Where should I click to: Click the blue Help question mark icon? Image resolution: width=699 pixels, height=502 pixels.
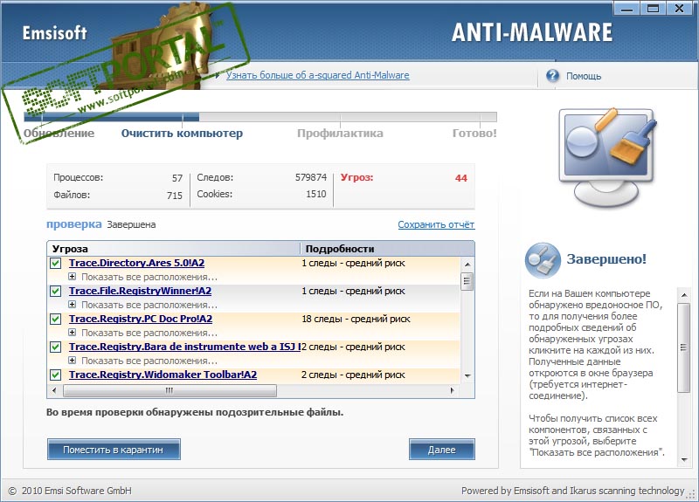pyautogui.click(x=552, y=75)
